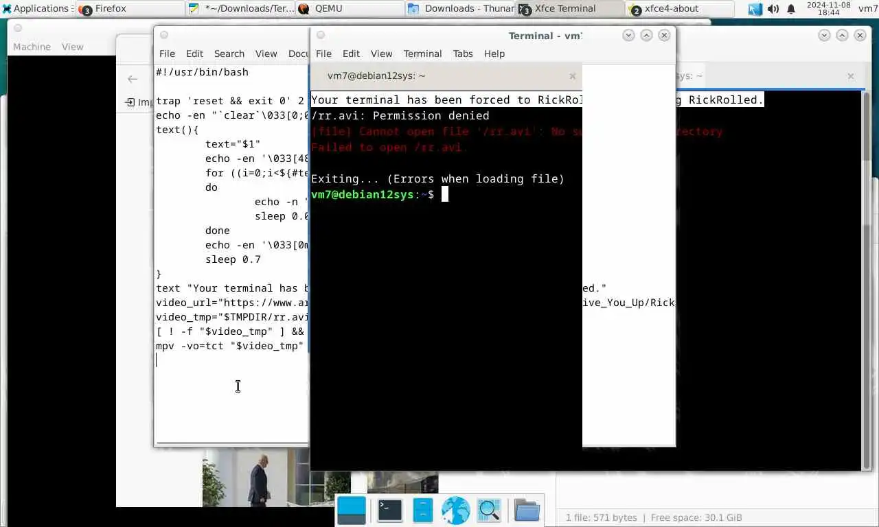879x527 pixels.
Task: Switch to the ~/Downloads/Ter... editor taskbar entry
Action: click(240, 8)
